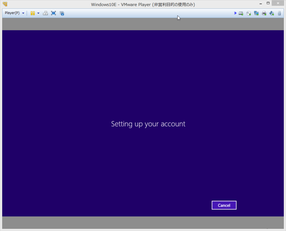Open the Player(P) menu
The height and width of the screenshot is (231, 286).
[15, 13]
